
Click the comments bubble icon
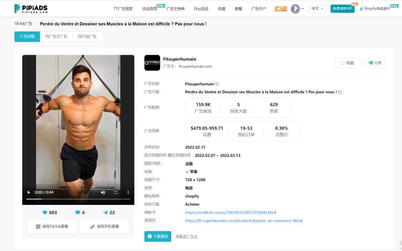coord(78,213)
